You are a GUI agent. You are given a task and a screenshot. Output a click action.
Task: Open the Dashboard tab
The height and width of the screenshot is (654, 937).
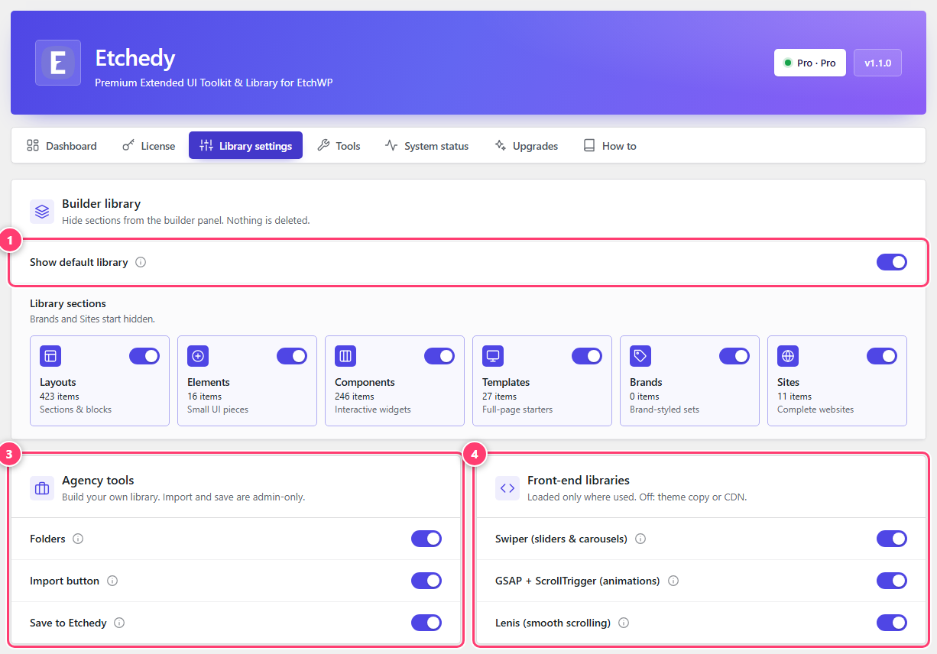click(x=62, y=146)
